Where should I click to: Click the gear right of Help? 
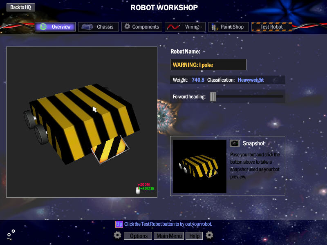pyautogui.click(x=209, y=235)
